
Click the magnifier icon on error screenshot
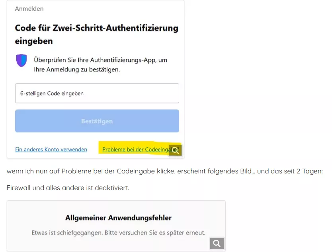coord(217,243)
